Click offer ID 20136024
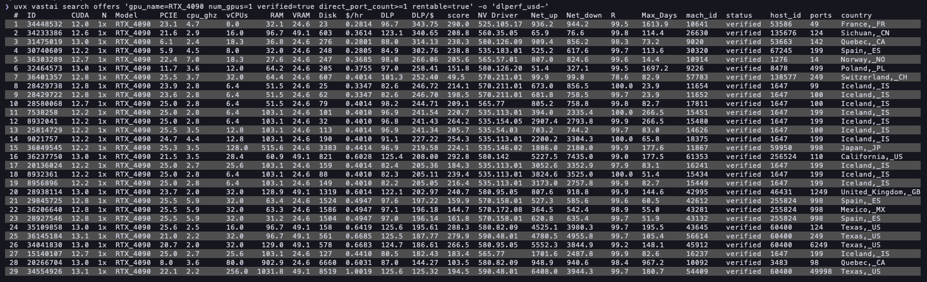The image size is (927, 282). tap(45, 165)
